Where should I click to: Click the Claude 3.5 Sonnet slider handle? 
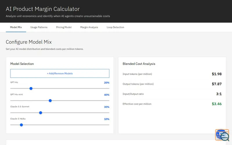tap(41, 113)
